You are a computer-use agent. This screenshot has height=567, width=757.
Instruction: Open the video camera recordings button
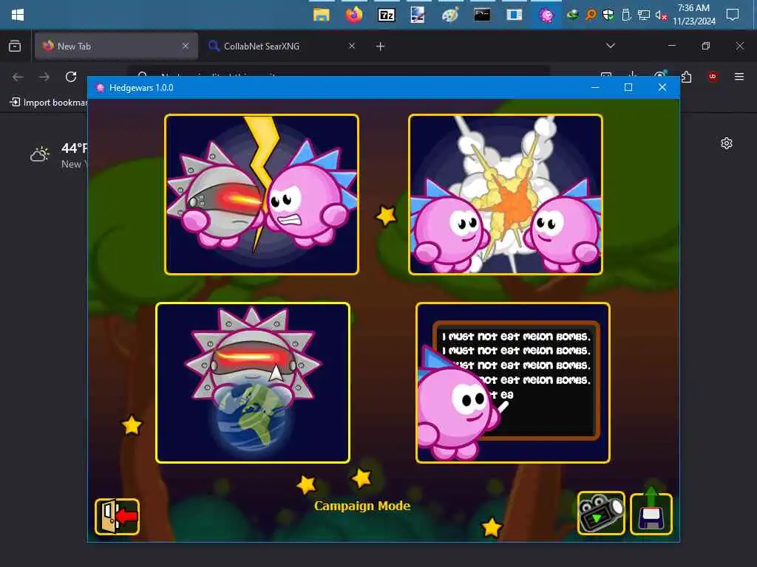pyautogui.click(x=601, y=513)
